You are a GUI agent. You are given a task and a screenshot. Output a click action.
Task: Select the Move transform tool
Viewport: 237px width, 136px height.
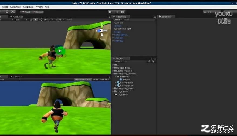pos(1,12)
